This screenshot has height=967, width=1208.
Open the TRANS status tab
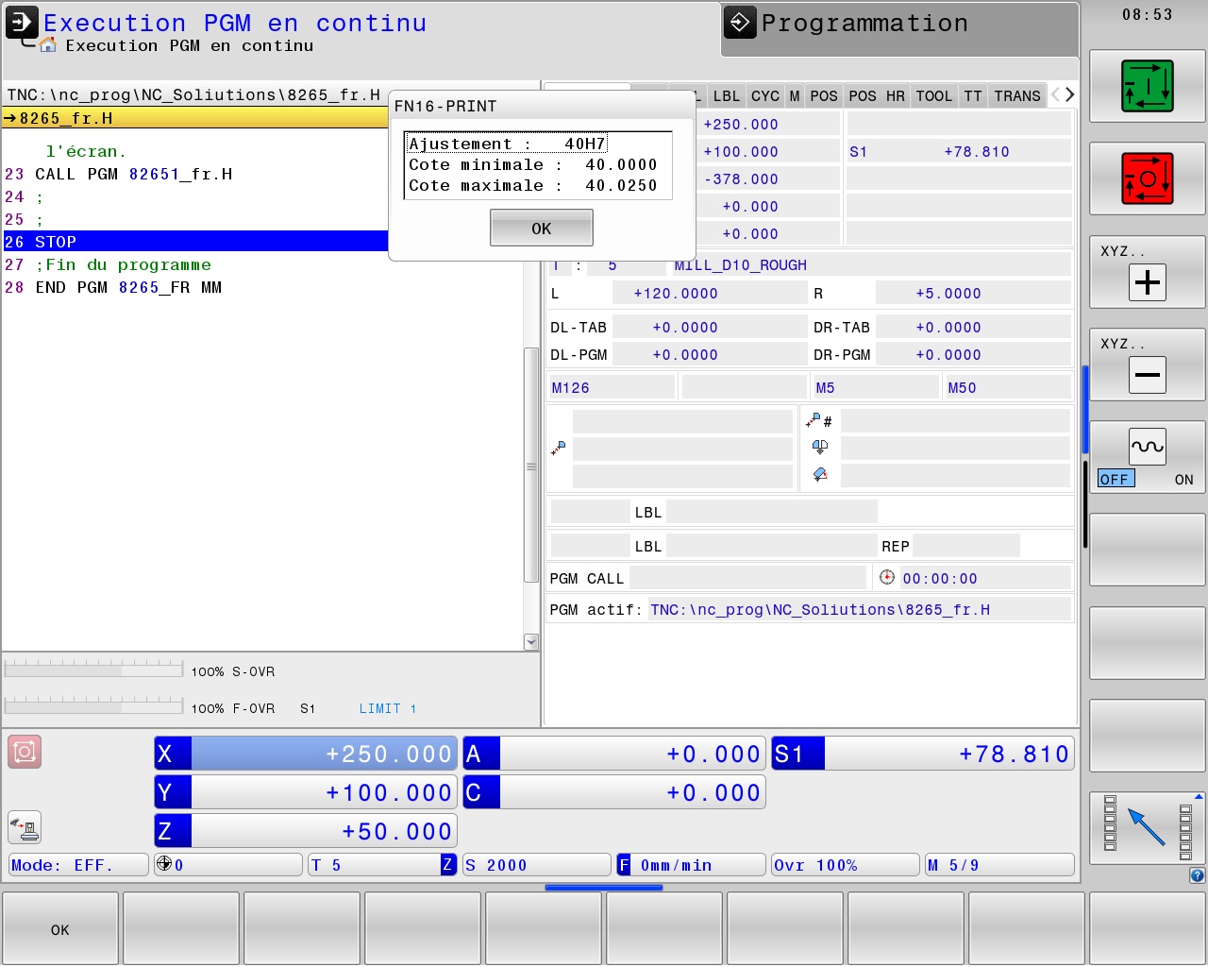pyautogui.click(x=1017, y=95)
